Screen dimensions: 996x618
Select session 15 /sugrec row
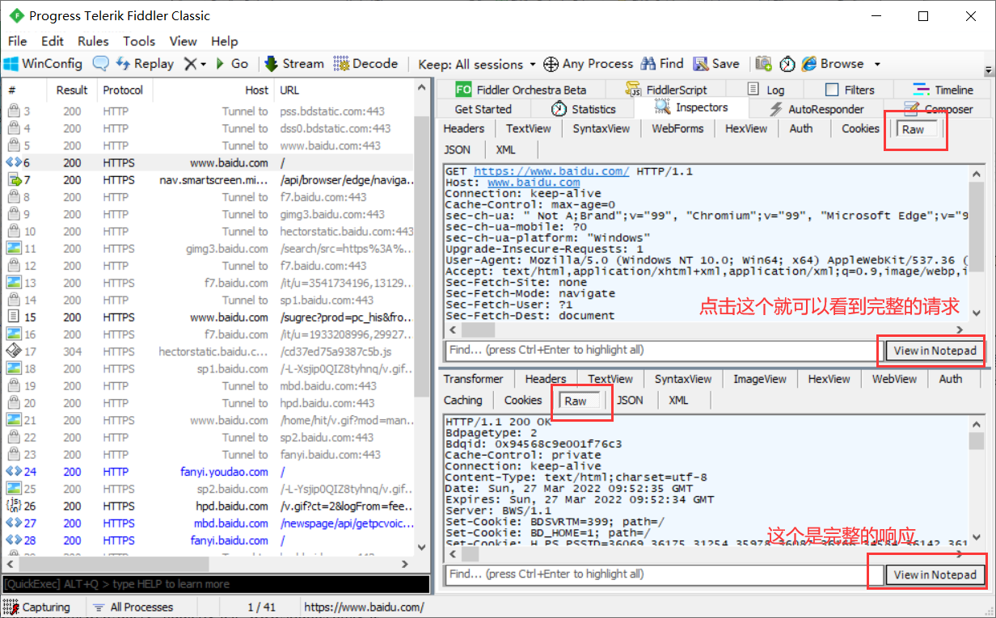coord(208,317)
